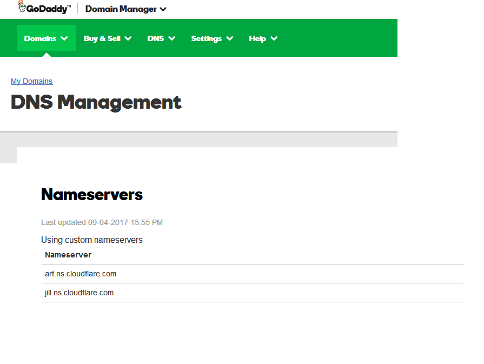Screen dimensions: 484x364
Task: Click the Using custom nameservers text
Action: [x=92, y=240]
